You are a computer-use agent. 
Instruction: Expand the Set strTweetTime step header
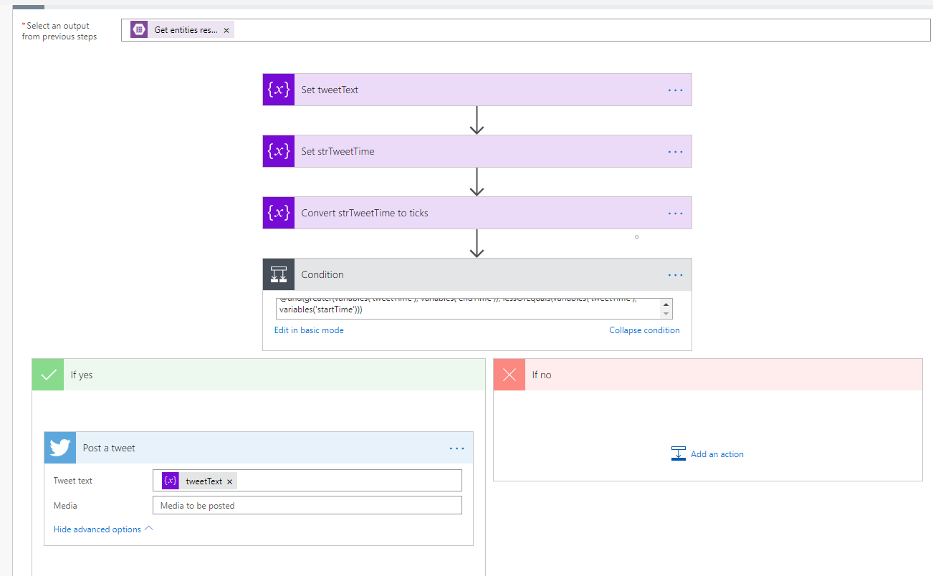[477, 151]
